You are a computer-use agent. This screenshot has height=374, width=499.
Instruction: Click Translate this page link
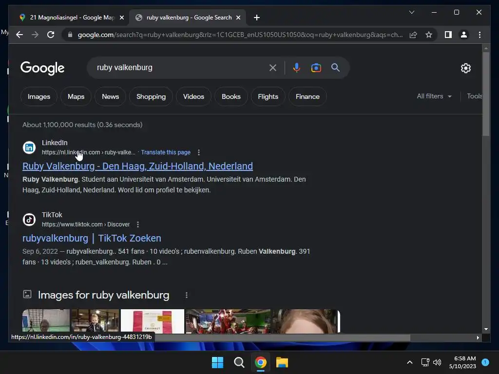pyautogui.click(x=166, y=152)
